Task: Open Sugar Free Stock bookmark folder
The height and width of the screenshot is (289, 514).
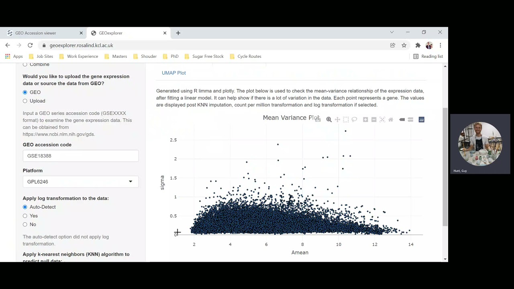Action: (x=204, y=56)
